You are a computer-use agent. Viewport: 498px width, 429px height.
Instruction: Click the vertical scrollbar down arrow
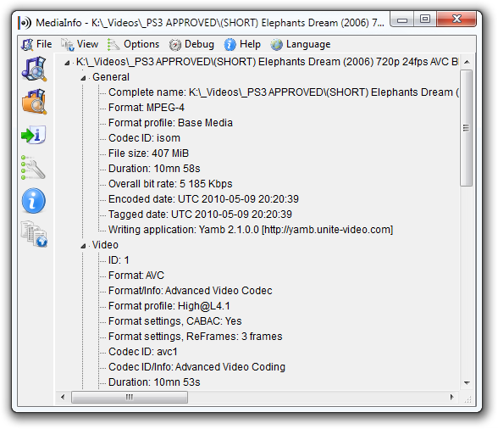tap(467, 382)
